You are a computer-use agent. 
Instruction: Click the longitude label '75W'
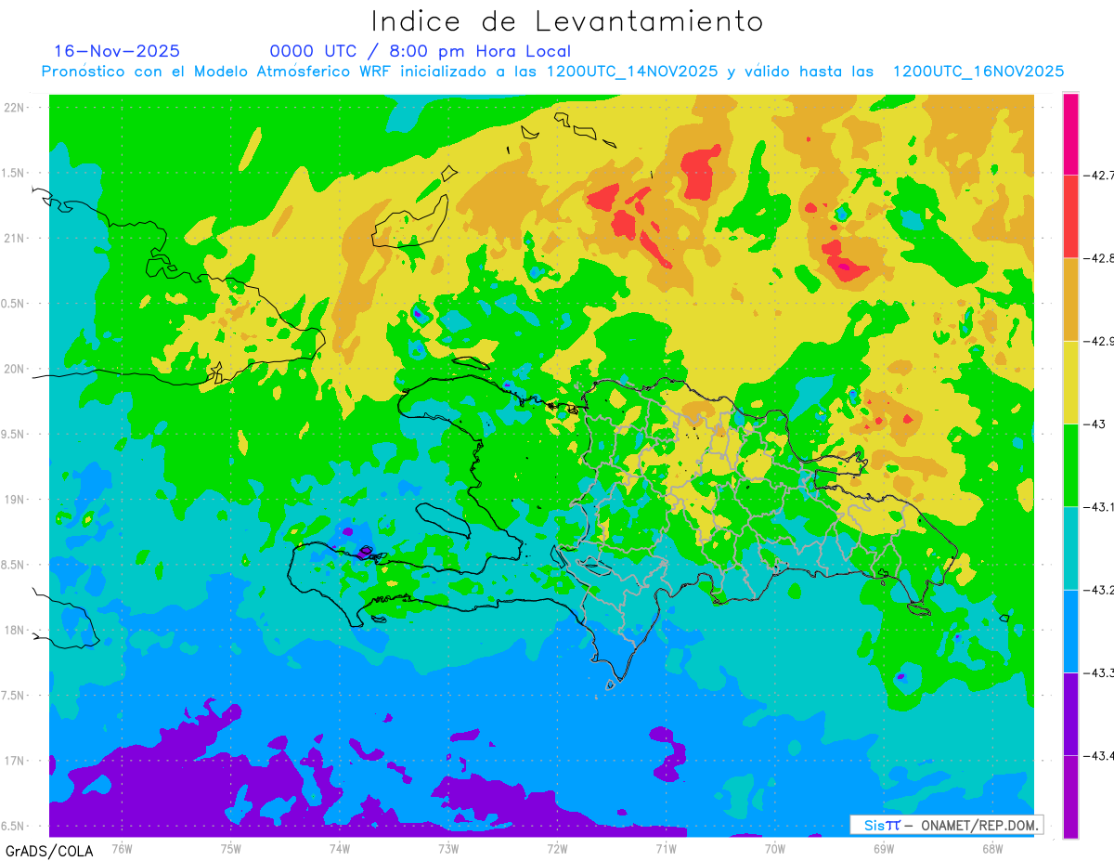[230, 848]
